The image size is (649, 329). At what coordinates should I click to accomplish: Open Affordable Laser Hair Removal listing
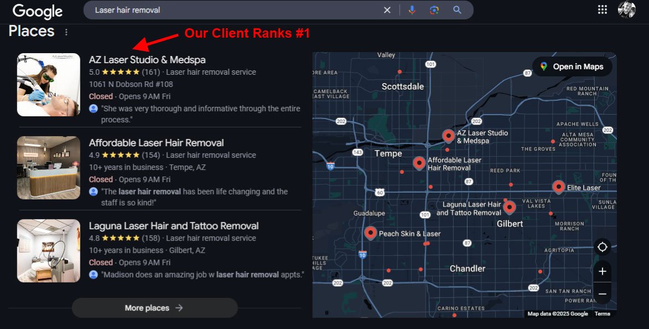(156, 143)
